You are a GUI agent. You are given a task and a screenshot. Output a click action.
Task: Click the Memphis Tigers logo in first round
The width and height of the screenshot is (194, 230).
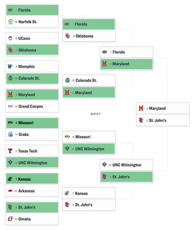10,66
